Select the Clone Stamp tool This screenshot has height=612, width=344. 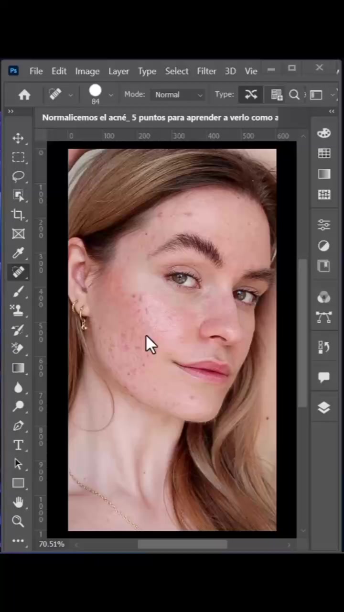coord(18,310)
